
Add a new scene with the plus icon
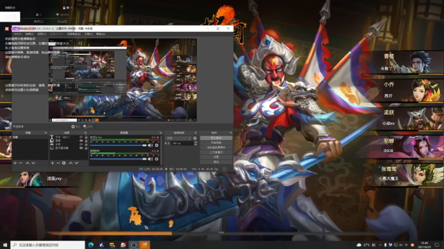(x=15, y=163)
